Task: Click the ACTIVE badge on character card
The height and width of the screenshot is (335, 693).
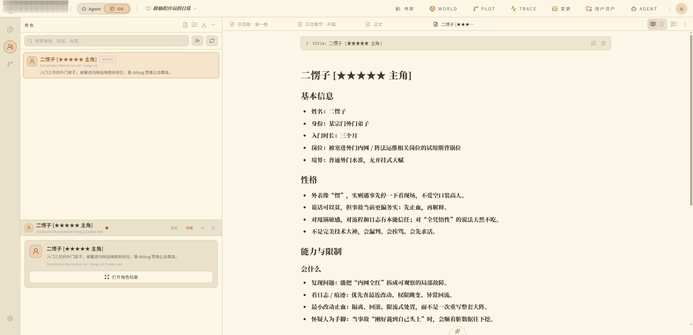Action: [108, 59]
